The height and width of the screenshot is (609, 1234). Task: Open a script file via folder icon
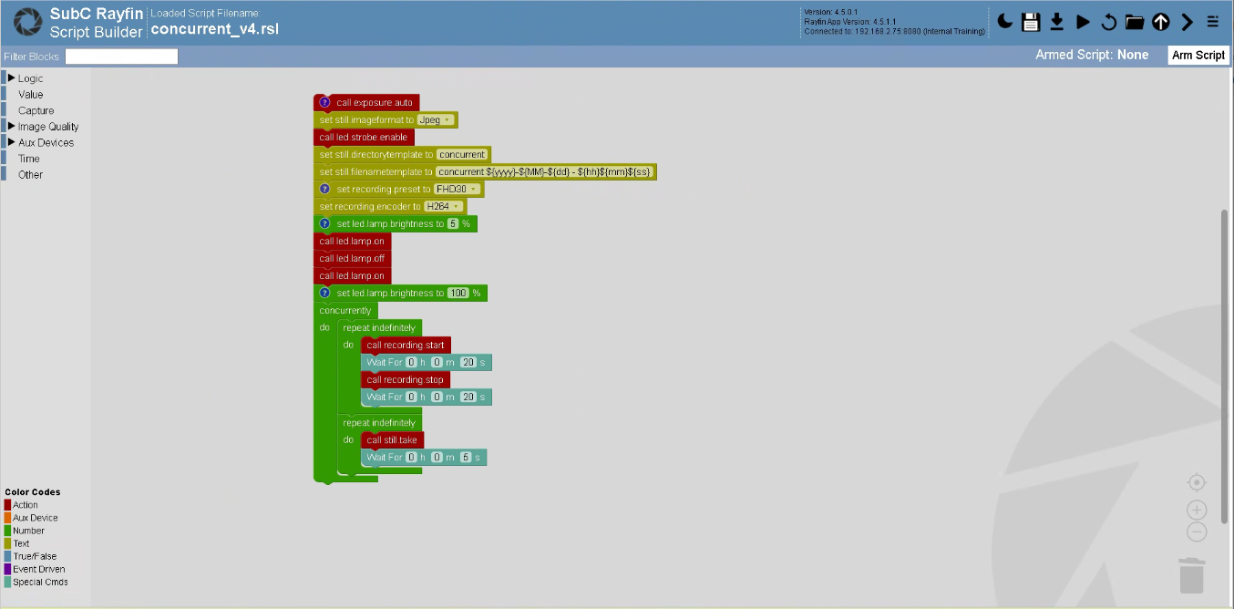click(x=1135, y=22)
